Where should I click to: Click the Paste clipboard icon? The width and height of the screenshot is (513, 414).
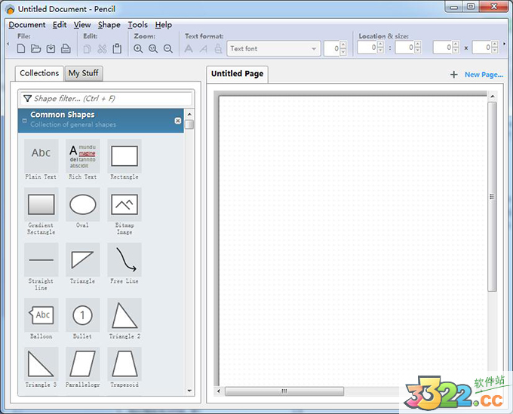pyautogui.click(x=117, y=49)
